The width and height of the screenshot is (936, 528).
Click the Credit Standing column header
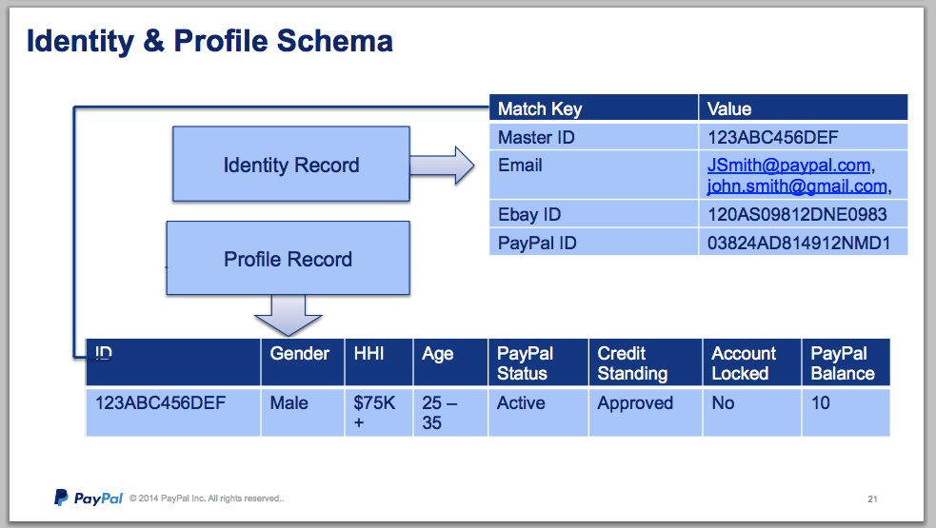coord(632,363)
